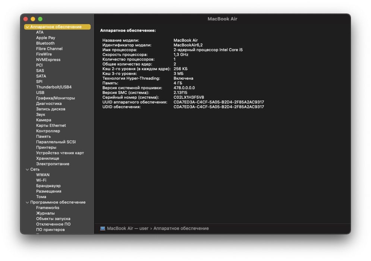Open the SATA entry

tap(41, 76)
